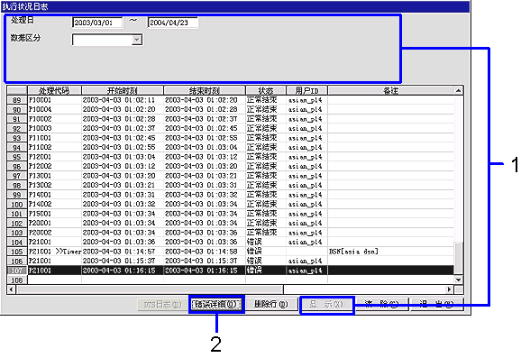The width and height of the screenshot is (521, 358).
Task: Click the horizontal scrollbar left arrow
Action: (x=12, y=289)
